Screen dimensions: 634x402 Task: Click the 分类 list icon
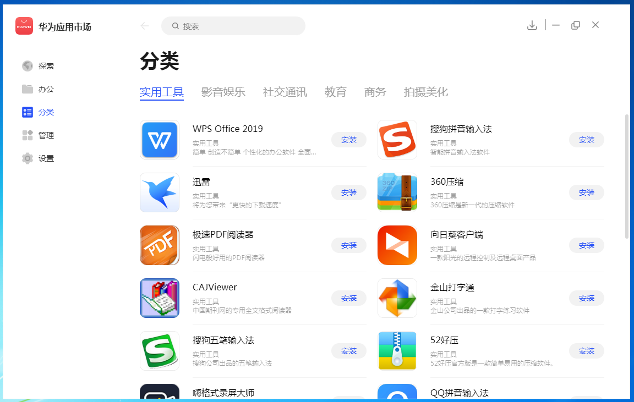pos(28,112)
